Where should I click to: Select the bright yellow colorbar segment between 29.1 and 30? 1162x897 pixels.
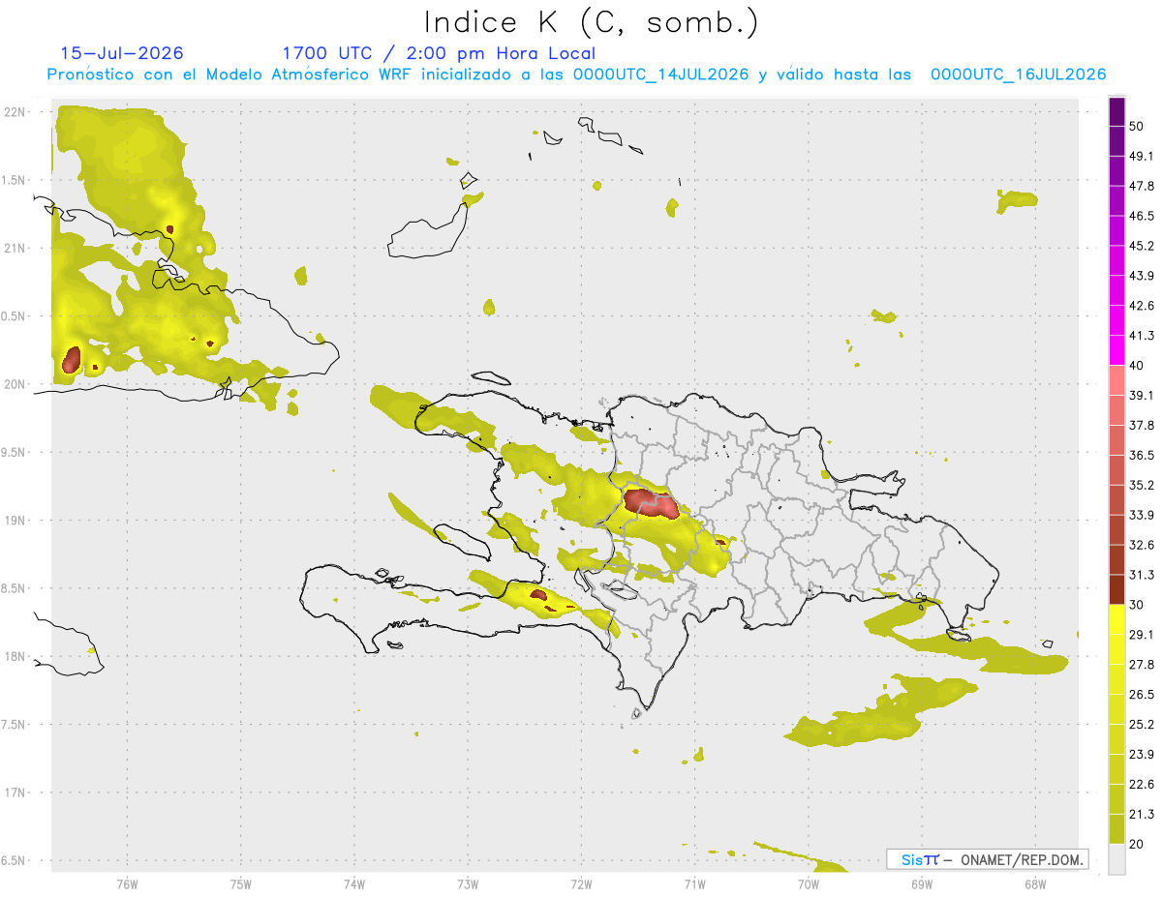[1117, 618]
